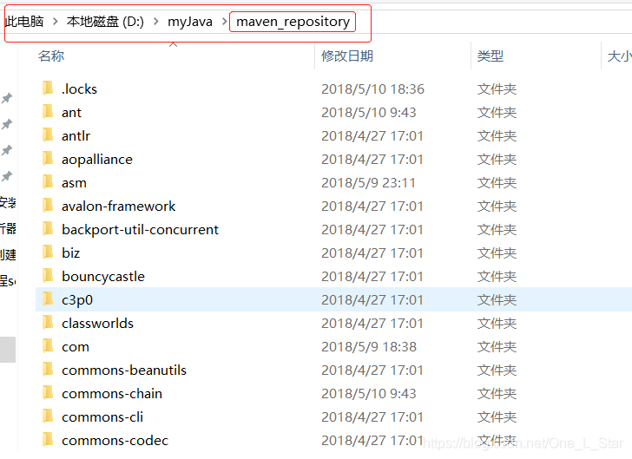Click the biz folder icon

(x=48, y=252)
